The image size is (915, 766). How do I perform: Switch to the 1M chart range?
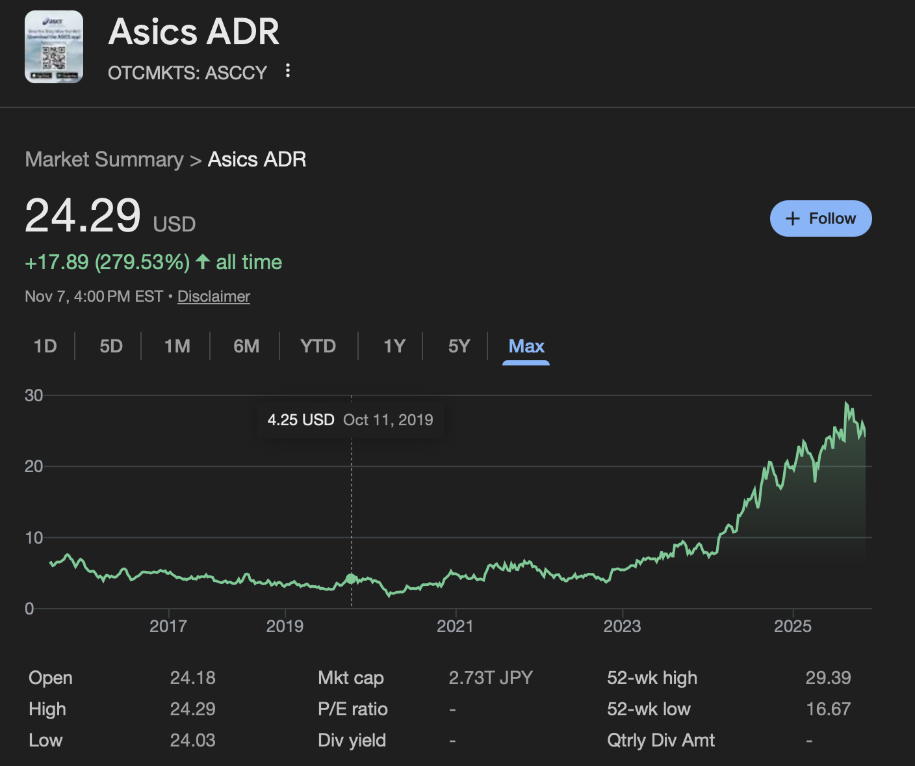(177, 346)
